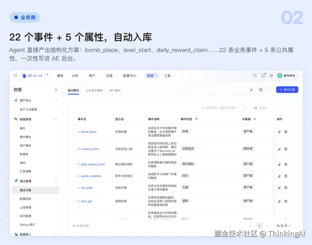Screen dimensions: 312x245
Task: Edit the item_get event row
Action: pos(279,201)
